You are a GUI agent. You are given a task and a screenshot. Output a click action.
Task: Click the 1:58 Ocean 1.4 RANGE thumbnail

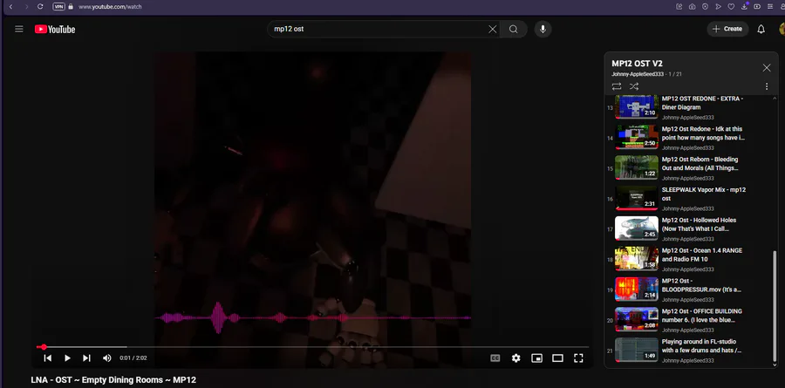[x=637, y=258]
